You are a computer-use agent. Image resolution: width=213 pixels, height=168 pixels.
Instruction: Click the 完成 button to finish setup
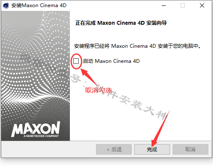[152, 150]
